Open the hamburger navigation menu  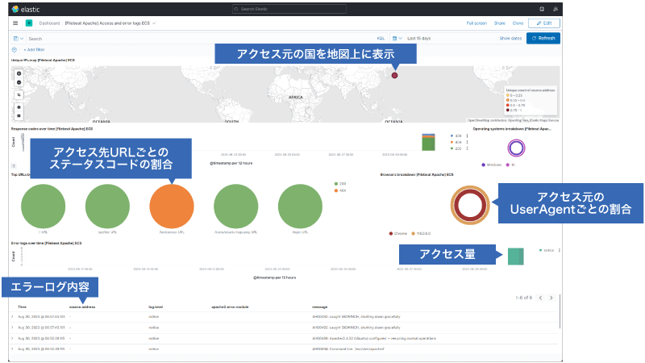pos(15,23)
